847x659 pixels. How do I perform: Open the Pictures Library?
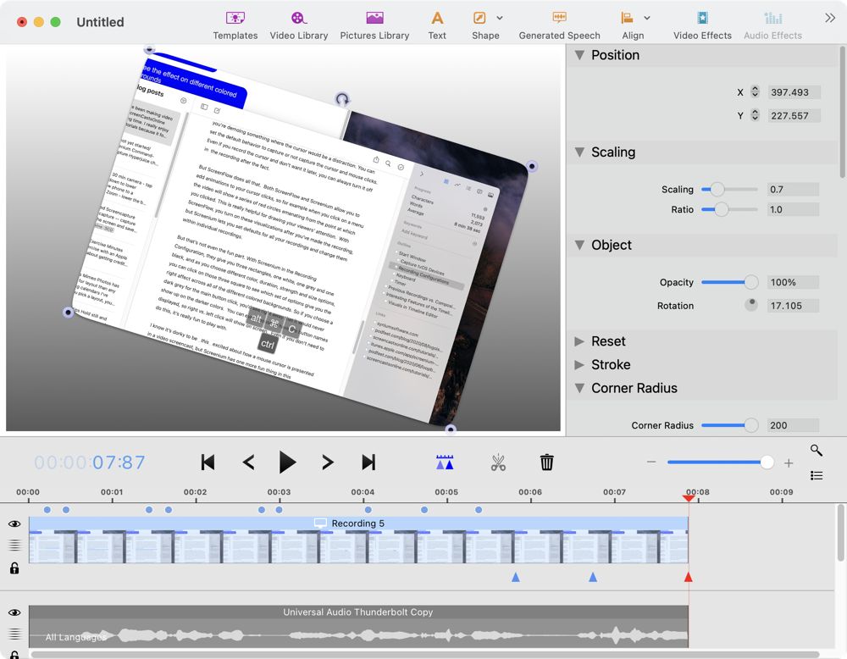374,25
